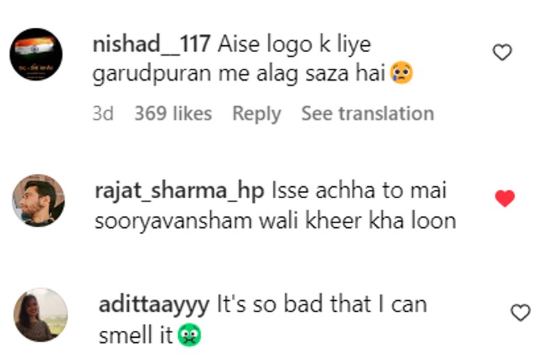
Task: Click the 'Aise logo k liye' comment text
Action: point(294,44)
